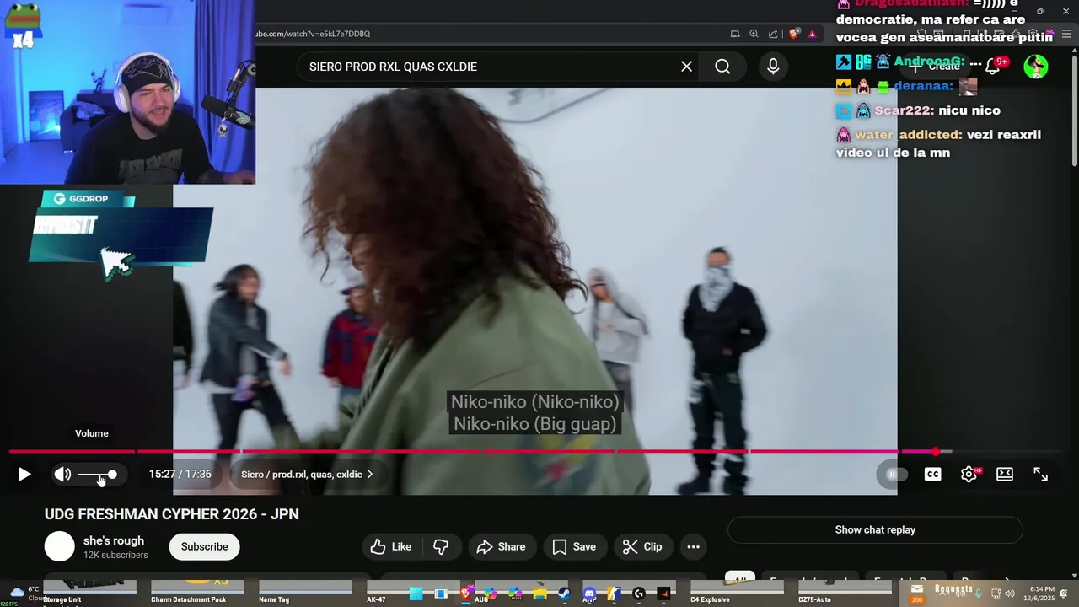This screenshot has width=1079, height=607.
Task: Dislike the video
Action: (441, 547)
